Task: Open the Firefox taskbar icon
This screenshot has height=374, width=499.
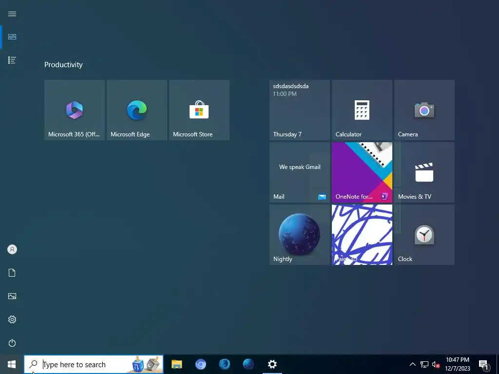Action: click(224, 364)
